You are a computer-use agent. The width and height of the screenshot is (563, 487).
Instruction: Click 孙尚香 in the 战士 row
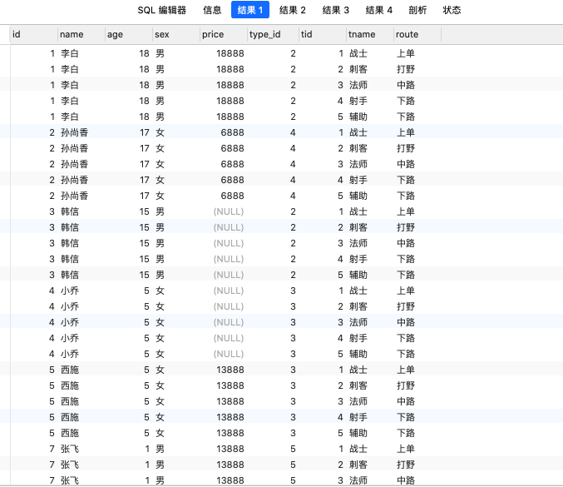(74, 132)
